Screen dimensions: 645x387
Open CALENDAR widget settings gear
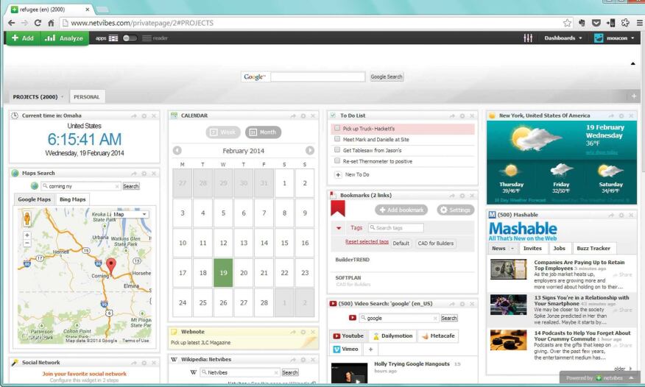[x=303, y=116]
